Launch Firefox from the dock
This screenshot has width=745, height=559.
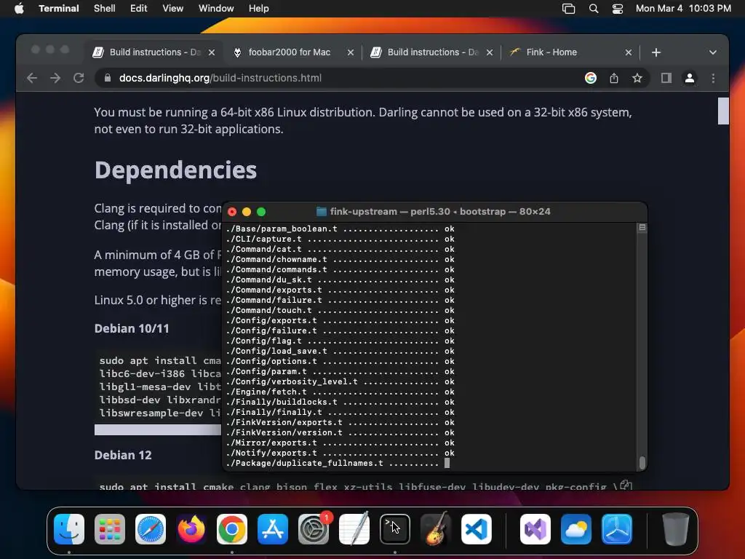coord(191,528)
